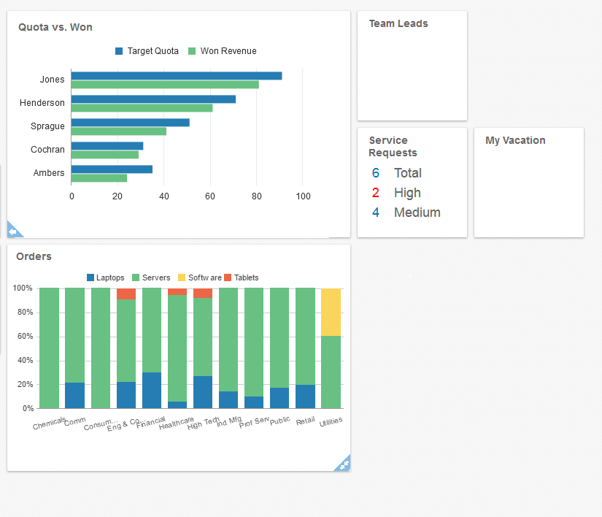This screenshot has height=517, width=602.
Task: Click Ambers Target Quota blue bar
Action: pyautogui.click(x=112, y=169)
